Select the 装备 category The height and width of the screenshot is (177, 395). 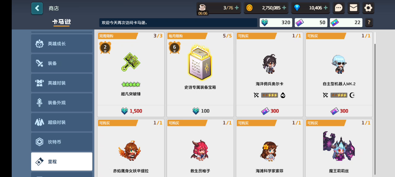pos(62,63)
